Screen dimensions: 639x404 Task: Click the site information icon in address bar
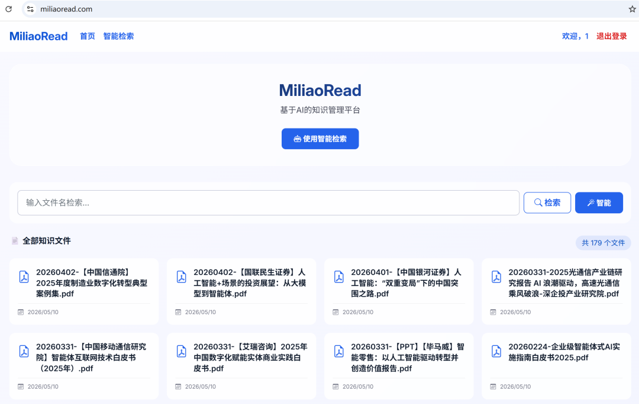click(30, 9)
